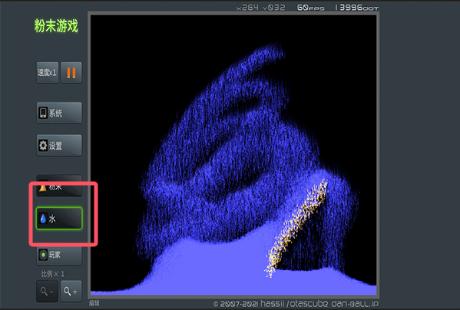Choose the 玩家 player option

click(x=59, y=256)
